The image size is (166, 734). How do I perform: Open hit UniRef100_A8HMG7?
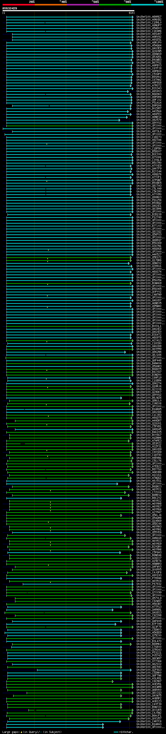click(149, 17)
